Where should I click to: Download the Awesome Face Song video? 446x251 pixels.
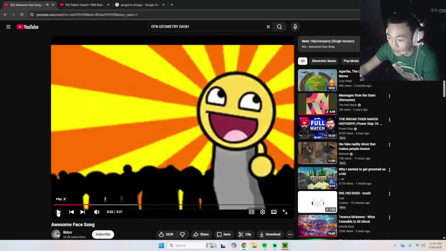[270, 234]
